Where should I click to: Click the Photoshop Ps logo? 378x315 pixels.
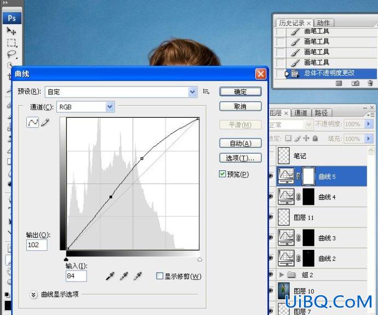click(12, 18)
